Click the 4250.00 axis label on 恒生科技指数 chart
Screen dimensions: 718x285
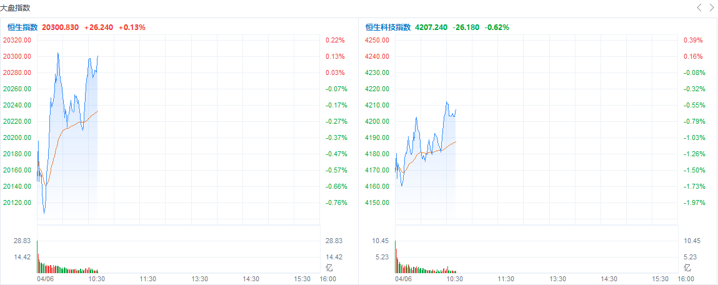(x=377, y=40)
